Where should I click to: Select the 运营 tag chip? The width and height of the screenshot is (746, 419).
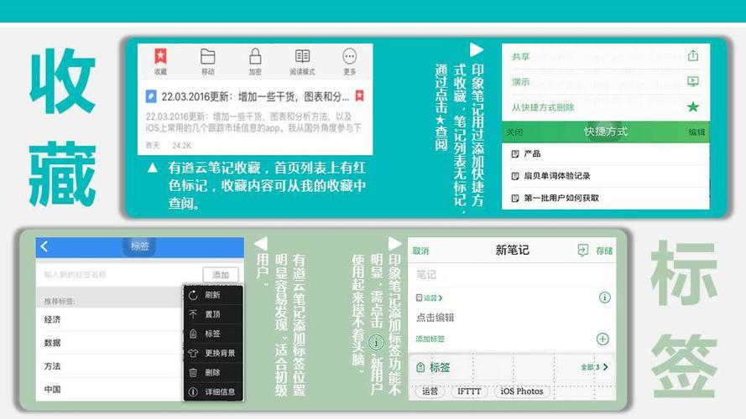pos(430,391)
